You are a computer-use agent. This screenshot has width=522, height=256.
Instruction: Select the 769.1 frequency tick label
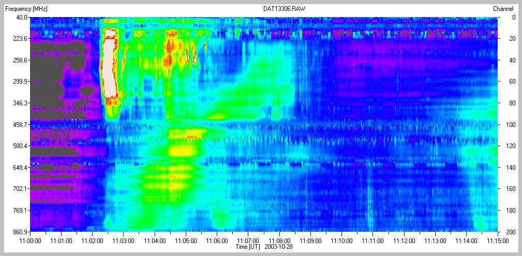tap(20, 210)
